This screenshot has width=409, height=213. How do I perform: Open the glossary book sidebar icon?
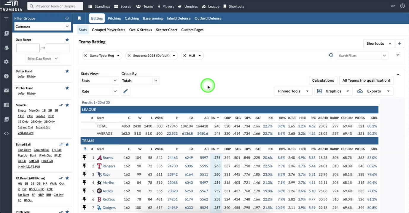tap(6, 105)
